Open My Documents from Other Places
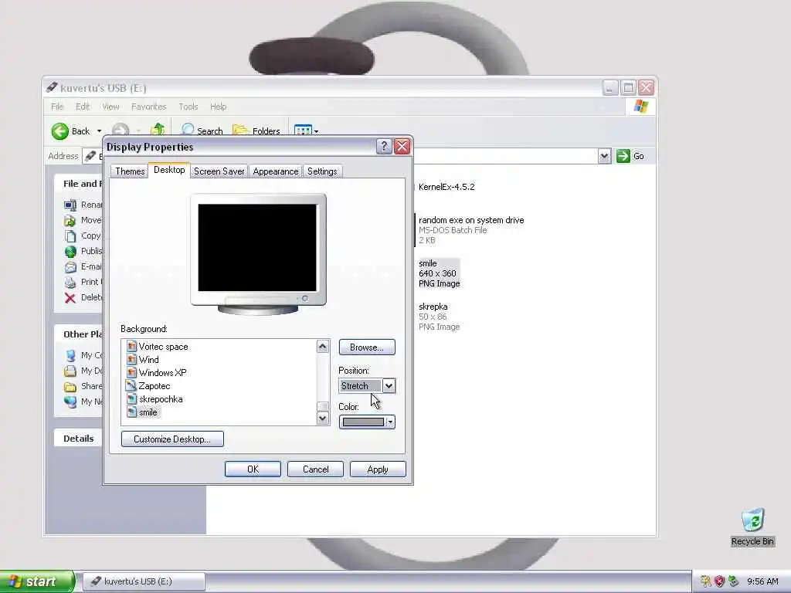 pyautogui.click(x=70, y=371)
